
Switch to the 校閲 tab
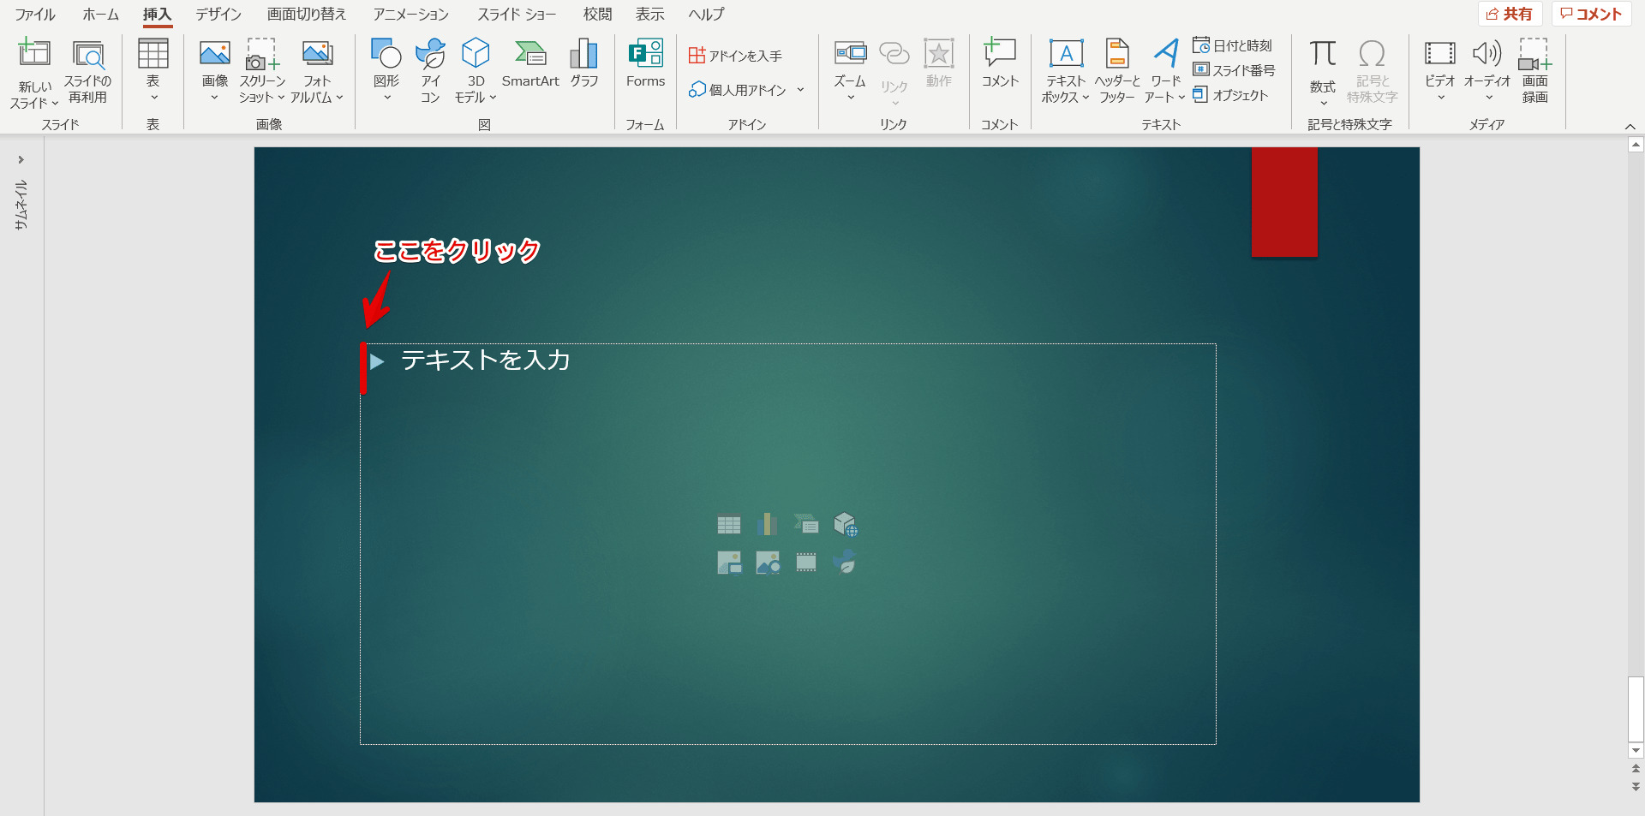tap(598, 15)
